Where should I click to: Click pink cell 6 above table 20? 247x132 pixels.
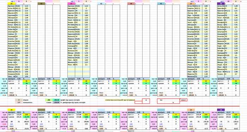[x=19, y=1]
